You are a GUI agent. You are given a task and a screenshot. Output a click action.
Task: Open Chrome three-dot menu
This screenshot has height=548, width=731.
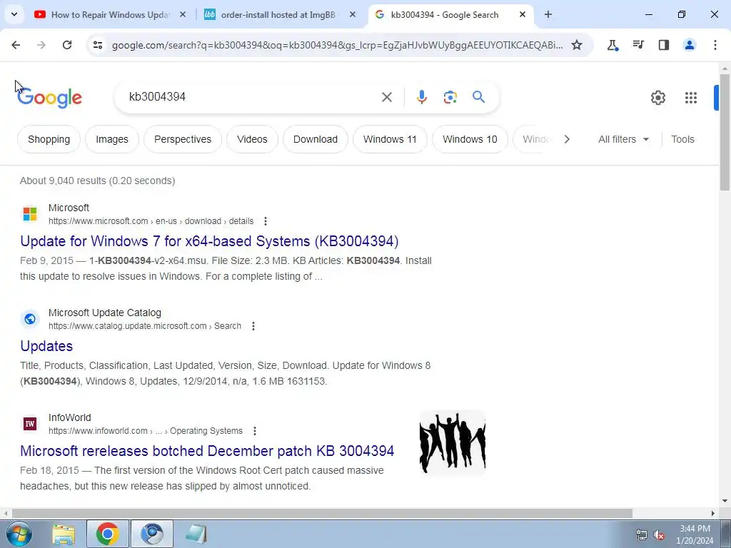click(x=715, y=45)
